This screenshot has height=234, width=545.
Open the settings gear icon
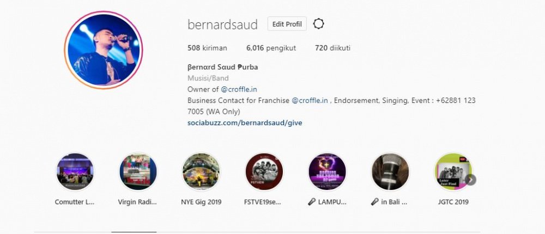click(x=318, y=24)
